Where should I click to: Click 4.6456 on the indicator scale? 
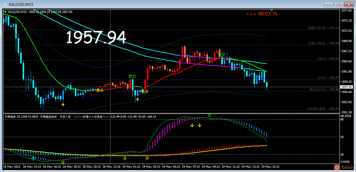point(346,162)
